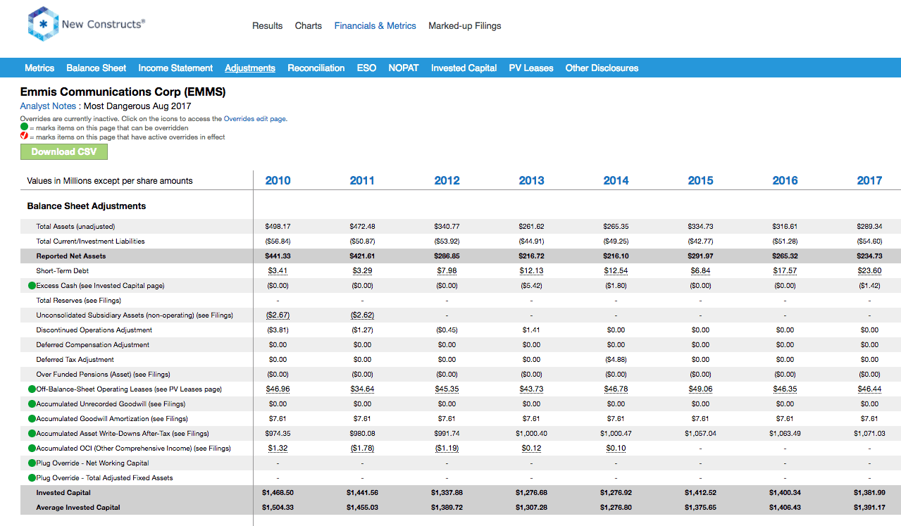Click green dot for Plug Override - Total Adjusted Fixed Assets

coord(32,478)
